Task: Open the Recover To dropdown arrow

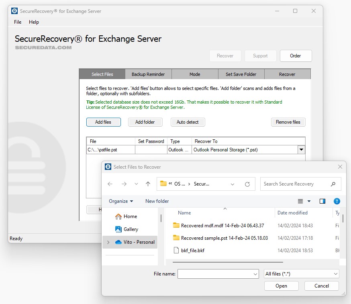Action: click(x=301, y=150)
